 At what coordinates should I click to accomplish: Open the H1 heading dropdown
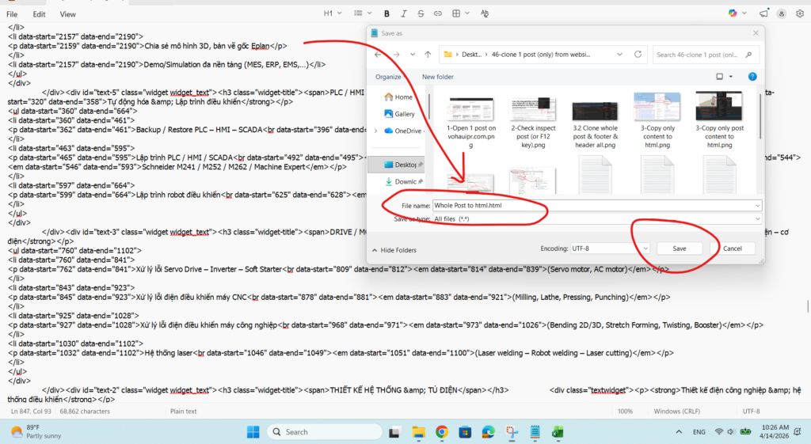(333, 13)
